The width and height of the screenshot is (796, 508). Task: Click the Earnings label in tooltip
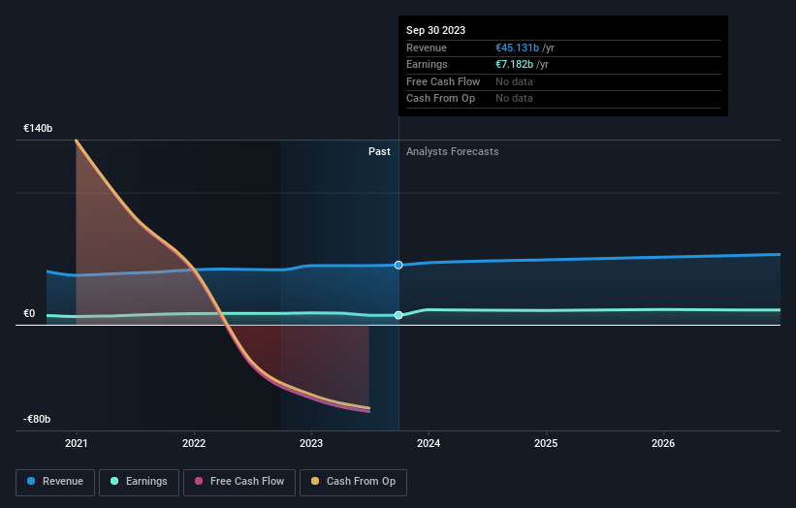427,64
